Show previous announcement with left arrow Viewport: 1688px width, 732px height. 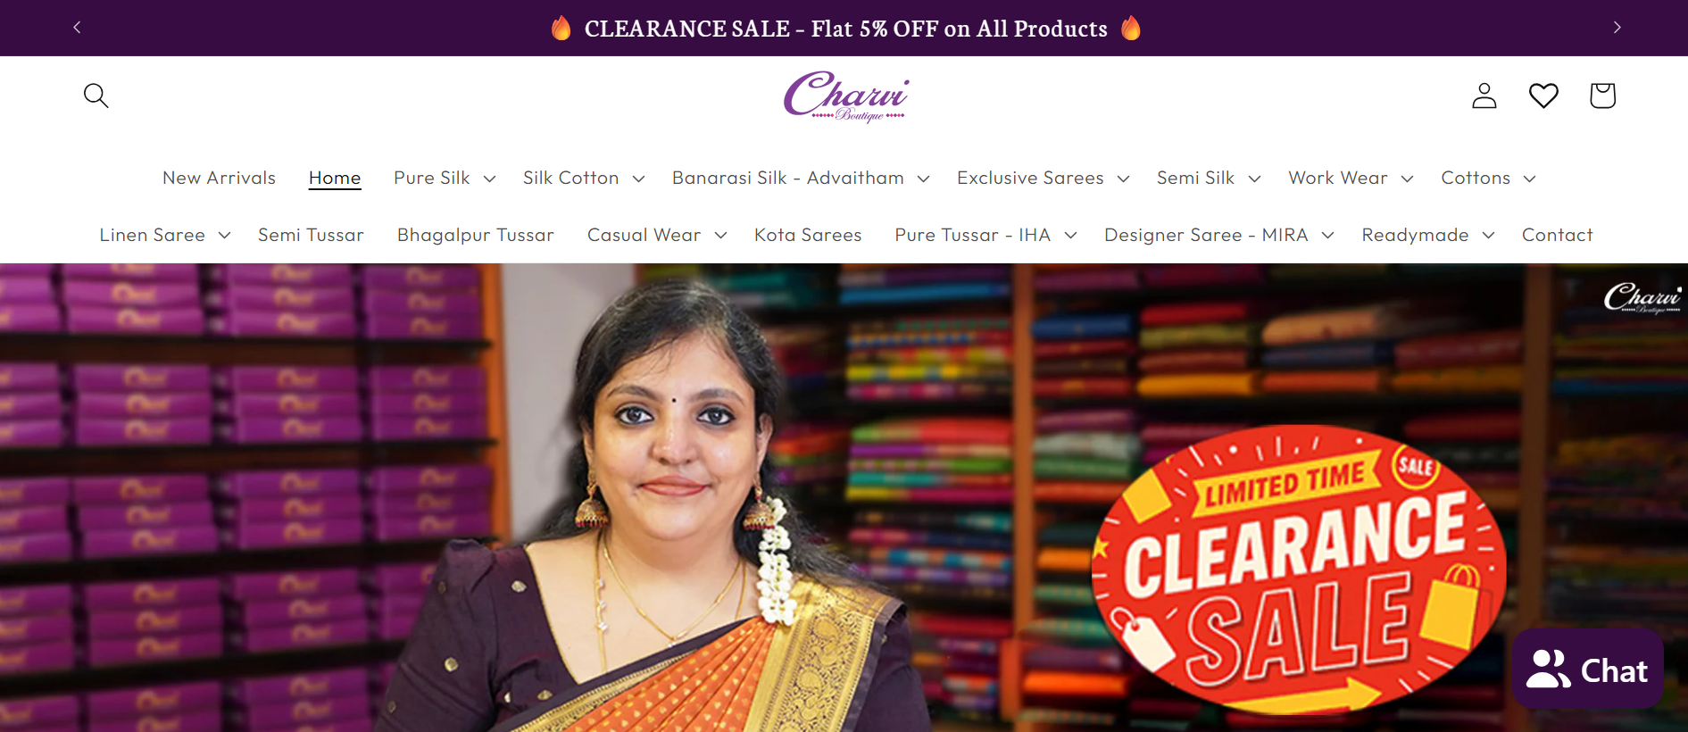pyautogui.click(x=78, y=28)
